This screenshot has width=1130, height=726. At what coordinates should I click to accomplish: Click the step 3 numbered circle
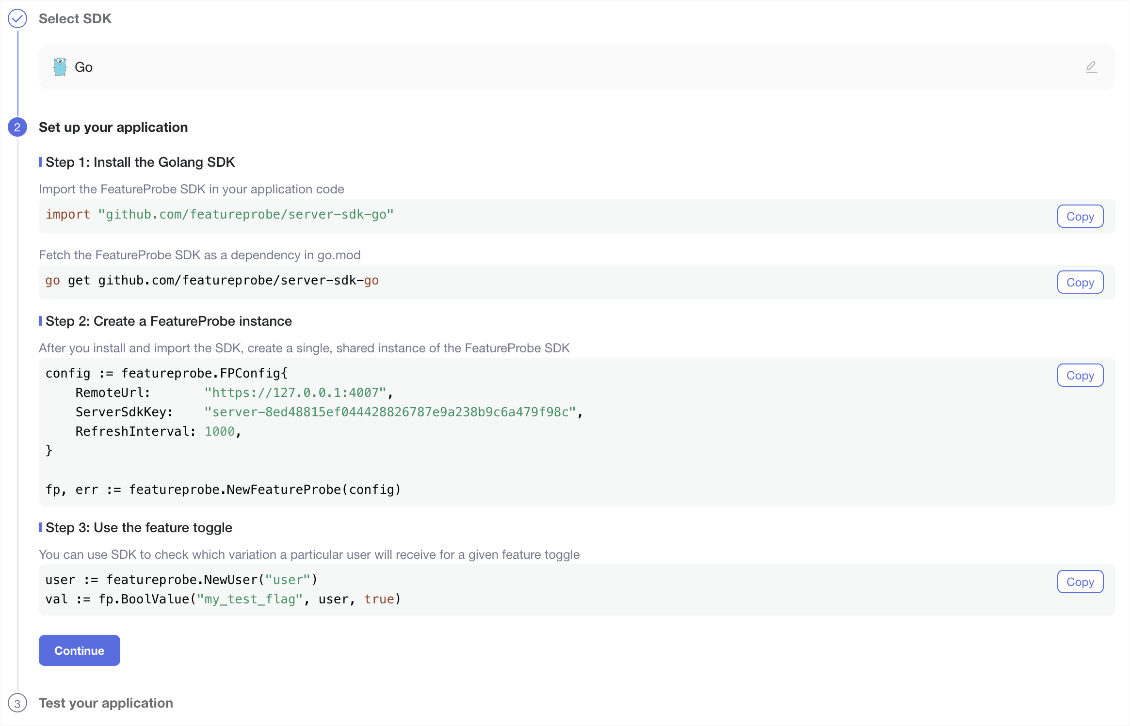click(x=17, y=703)
